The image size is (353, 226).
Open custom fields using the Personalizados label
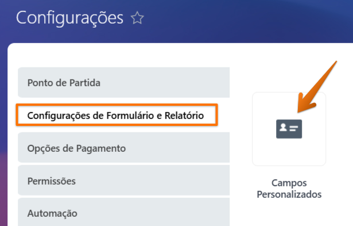point(289,194)
